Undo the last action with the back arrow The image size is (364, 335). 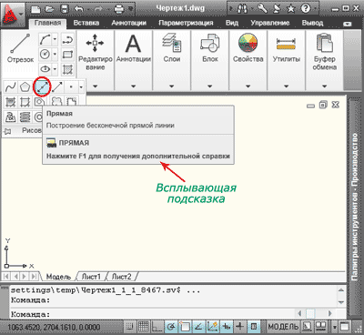tap(80, 9)
